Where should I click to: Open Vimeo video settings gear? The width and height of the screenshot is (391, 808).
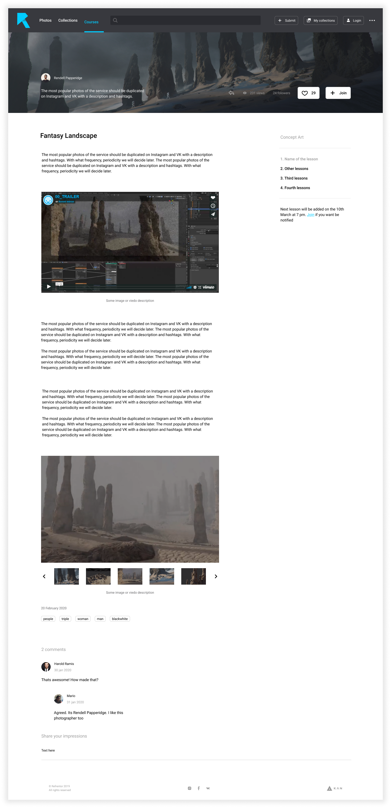pyautogui.click(x=195, y=287)
